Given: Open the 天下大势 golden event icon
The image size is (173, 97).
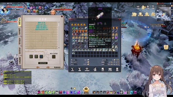Looking at the screenshot, I should pyautogui.click(x=140, y=14).
